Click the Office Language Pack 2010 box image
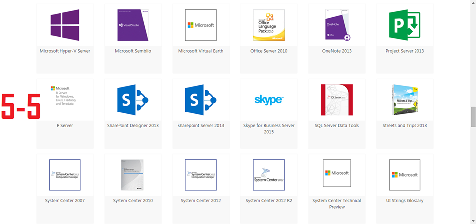This screenshot has height=224, width=476. (269, 25)
